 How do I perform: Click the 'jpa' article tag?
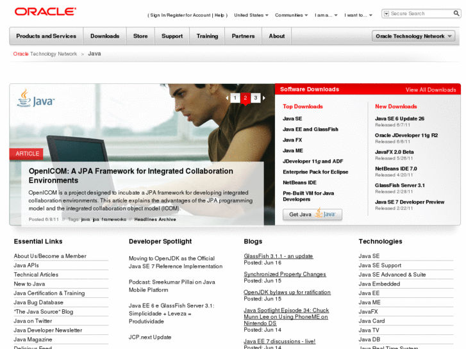(x=96, y=219)
